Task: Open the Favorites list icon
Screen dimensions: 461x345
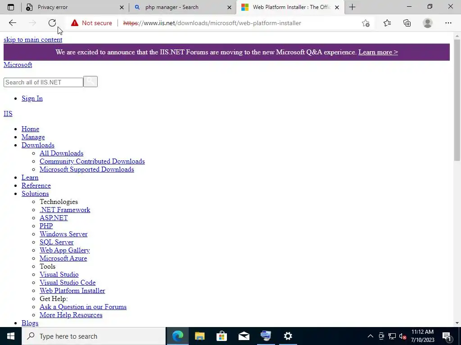Action: coord(387,23)
